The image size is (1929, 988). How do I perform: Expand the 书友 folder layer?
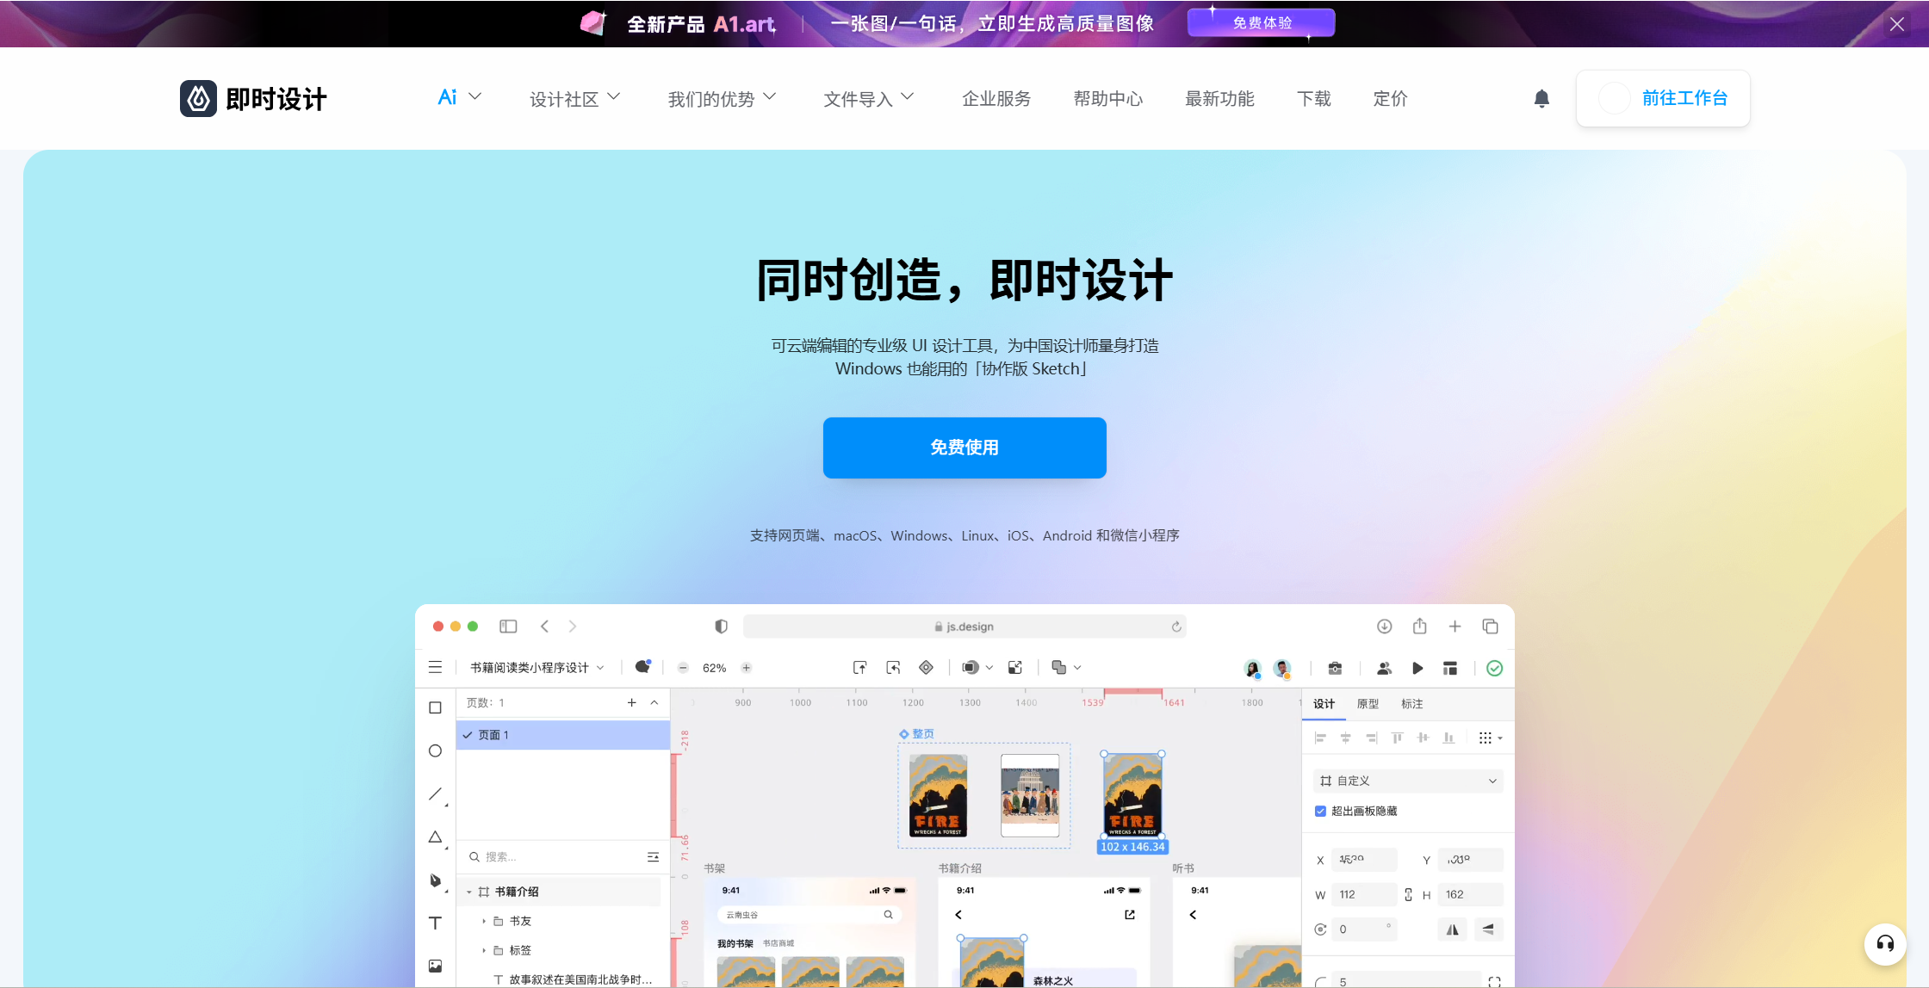(x=484, y=922)
